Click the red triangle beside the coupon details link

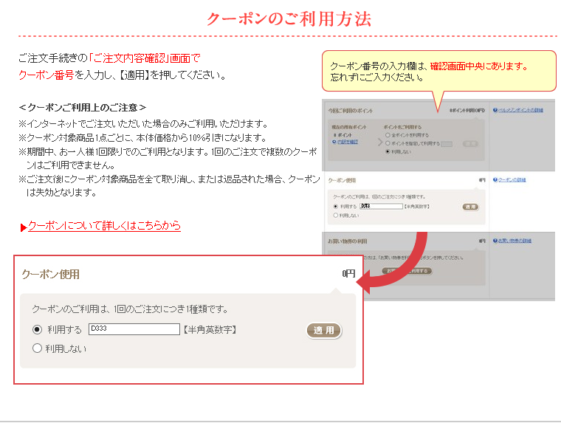tap(24, 227)
